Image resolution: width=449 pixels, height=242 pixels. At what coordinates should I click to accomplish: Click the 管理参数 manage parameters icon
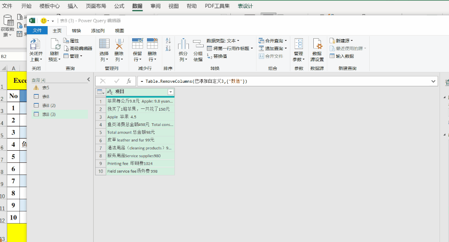(x=299, y=44)
